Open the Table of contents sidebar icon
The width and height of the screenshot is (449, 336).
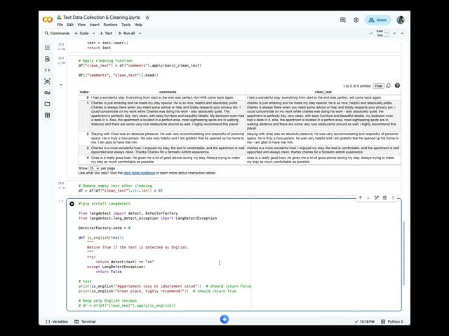pyautogui.click(x=48, y=48)
